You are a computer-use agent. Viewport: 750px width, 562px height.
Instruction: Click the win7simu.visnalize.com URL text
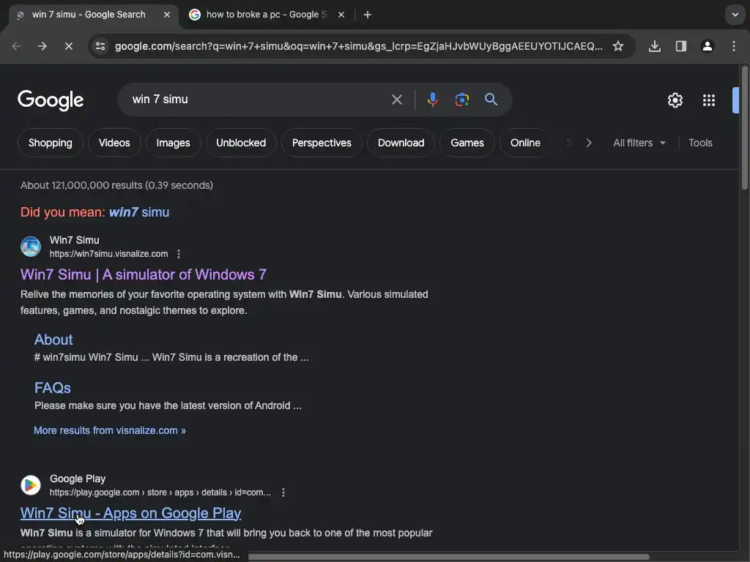click(x=108, y=254)
